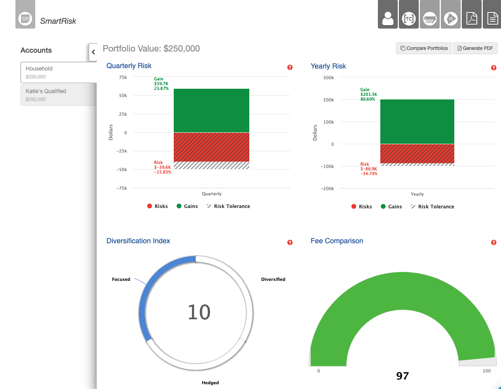Open help for Quarterly Risk chart
This screenshot has height=389, width=501.
point(290,67)
